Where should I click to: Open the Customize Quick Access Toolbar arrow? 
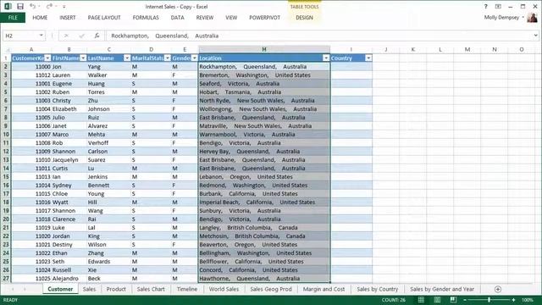click(x=64, y=7)
